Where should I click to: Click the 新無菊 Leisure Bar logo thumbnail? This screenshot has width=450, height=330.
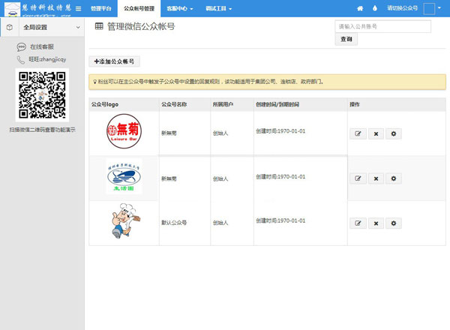(124, 131)
